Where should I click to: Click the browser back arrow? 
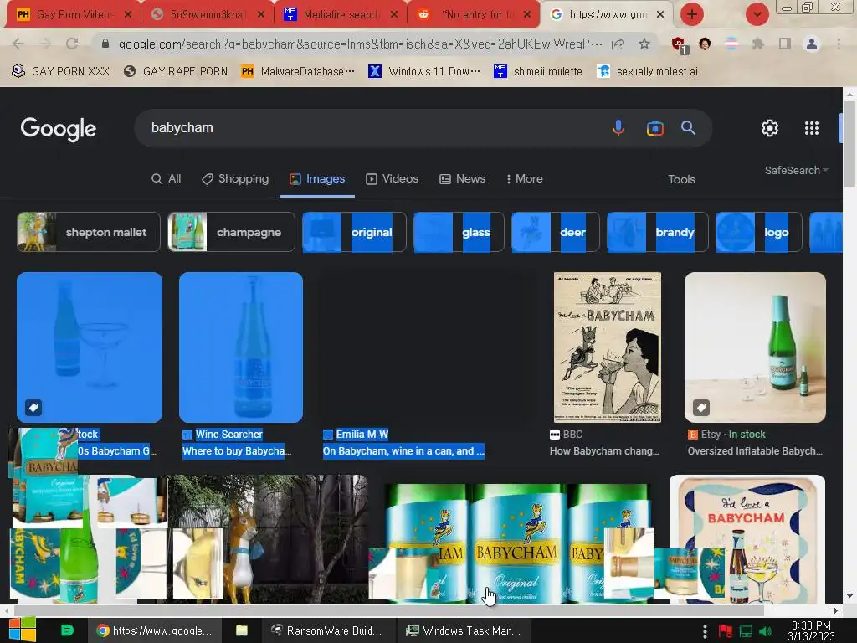pos(18,44)
